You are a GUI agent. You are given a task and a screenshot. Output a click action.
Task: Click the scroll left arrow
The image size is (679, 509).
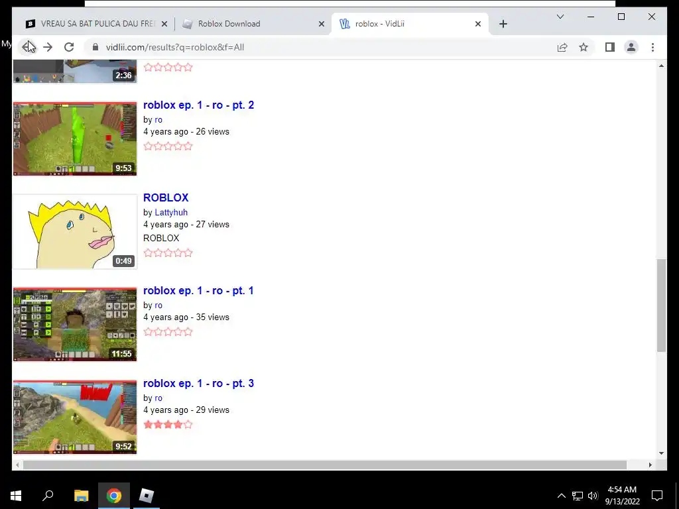17,465
